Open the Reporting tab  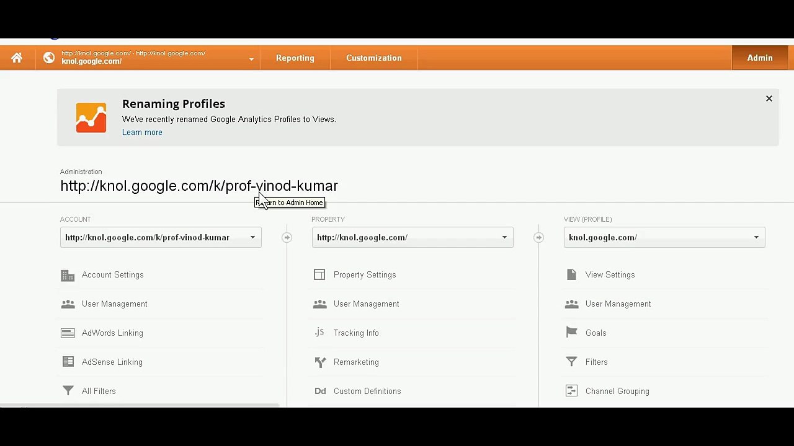[295, 58]
